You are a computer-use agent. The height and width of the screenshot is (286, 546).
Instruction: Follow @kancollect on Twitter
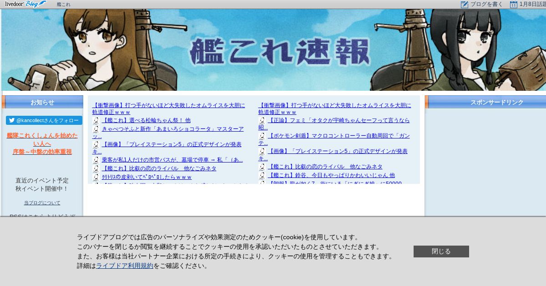44,120
